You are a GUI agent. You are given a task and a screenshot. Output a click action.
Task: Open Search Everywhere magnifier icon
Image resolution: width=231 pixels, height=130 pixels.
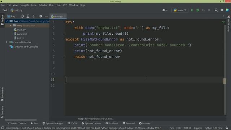[216, 10]
